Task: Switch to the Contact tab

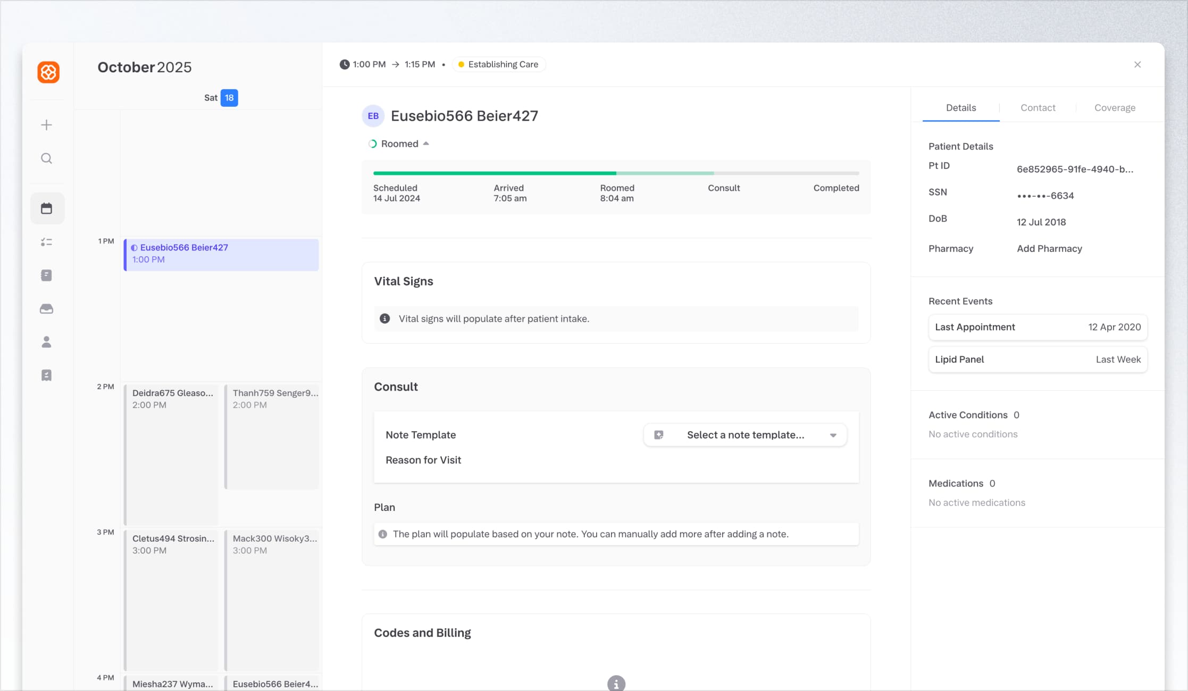Action: pos(1038,108)
